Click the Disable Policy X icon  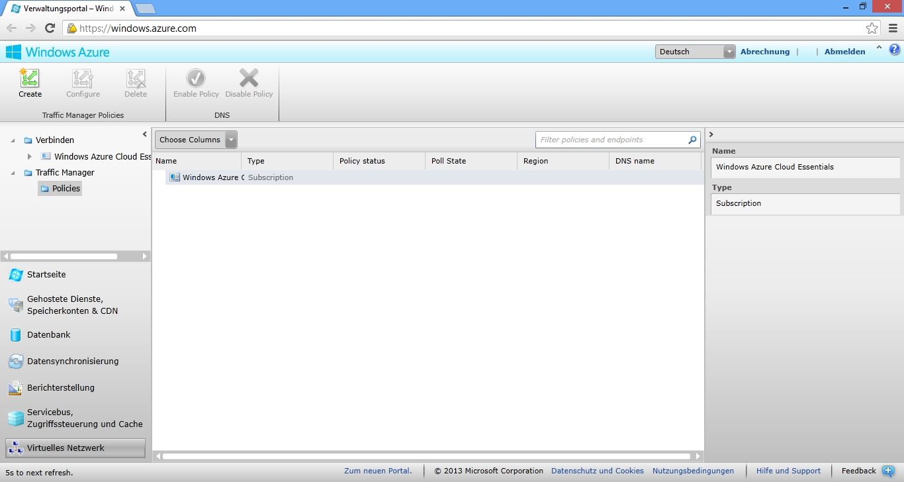249,78
